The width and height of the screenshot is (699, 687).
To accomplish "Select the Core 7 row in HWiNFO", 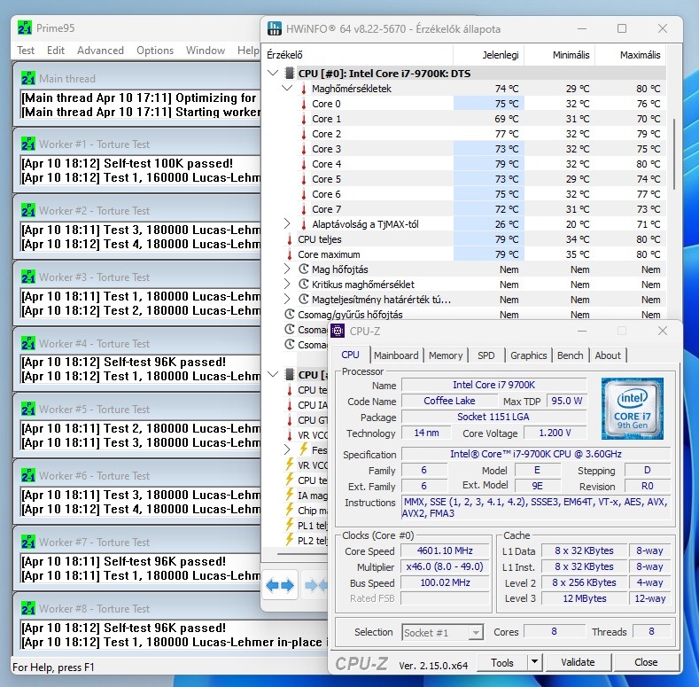I will [x=466, y=209].
